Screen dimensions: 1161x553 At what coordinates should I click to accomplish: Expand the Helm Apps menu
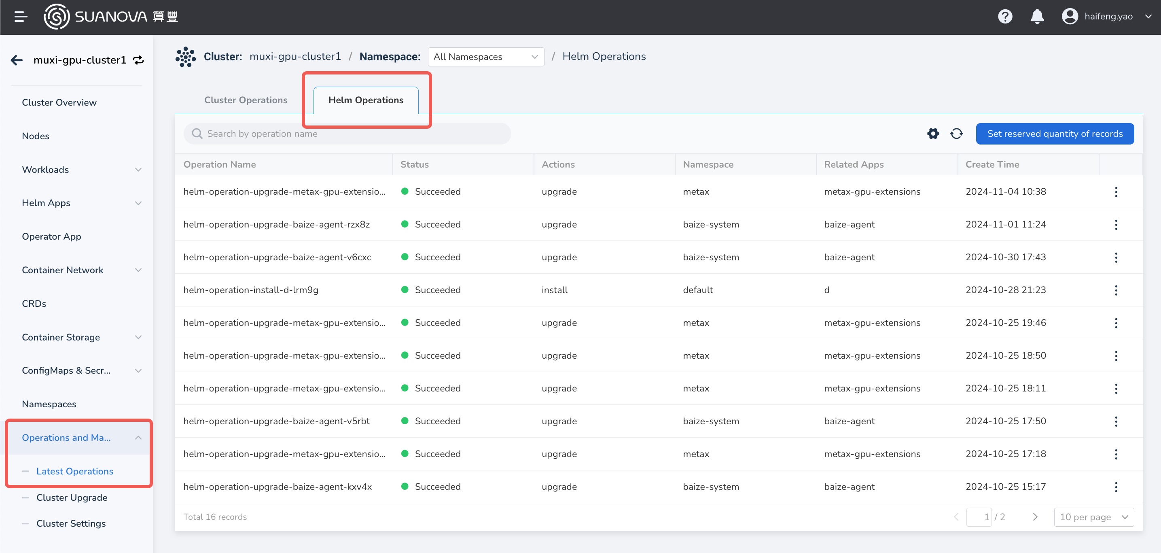[x=81, y=203]
